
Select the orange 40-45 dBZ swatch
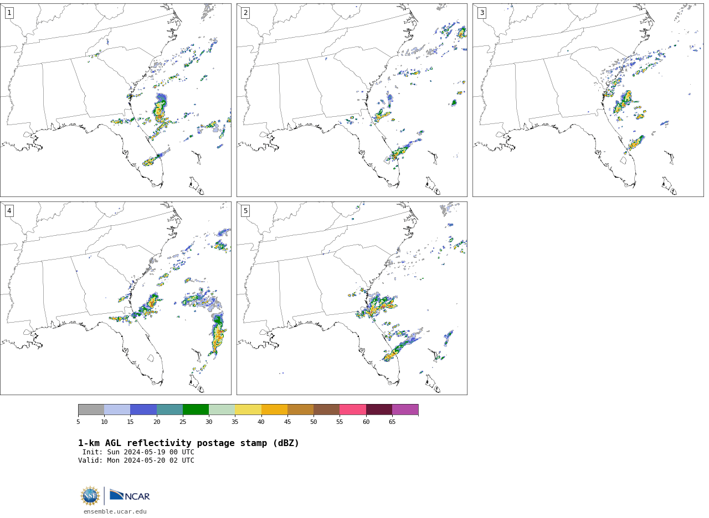coord(274,410)
